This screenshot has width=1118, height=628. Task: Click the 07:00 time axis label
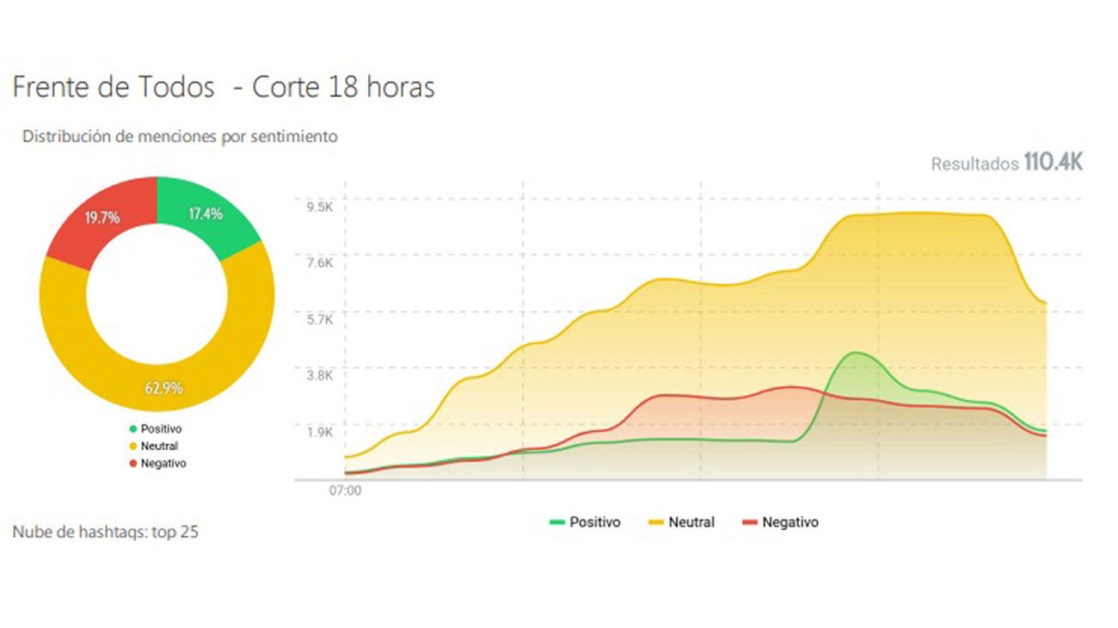tap(346, 492)
